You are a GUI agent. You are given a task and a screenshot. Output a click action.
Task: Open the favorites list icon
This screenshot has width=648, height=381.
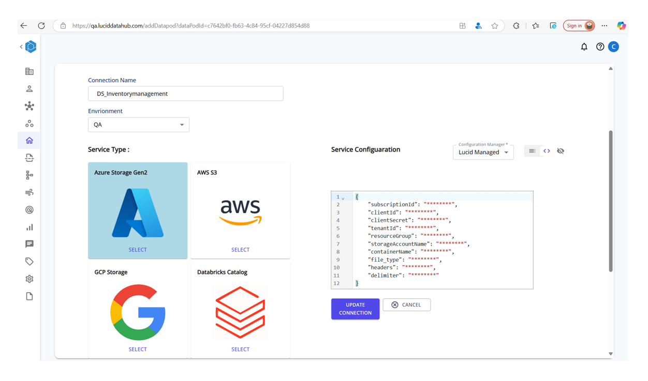point(536,25)
